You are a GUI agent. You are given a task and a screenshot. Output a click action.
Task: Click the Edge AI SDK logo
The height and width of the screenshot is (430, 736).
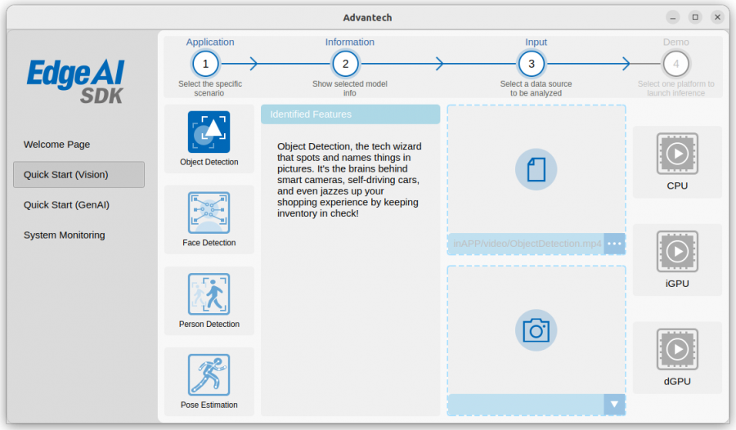[77, 81]
